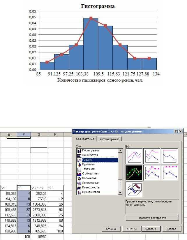Select the Круговая pie chart icon

pyautogui.click(x=79, y=165)
